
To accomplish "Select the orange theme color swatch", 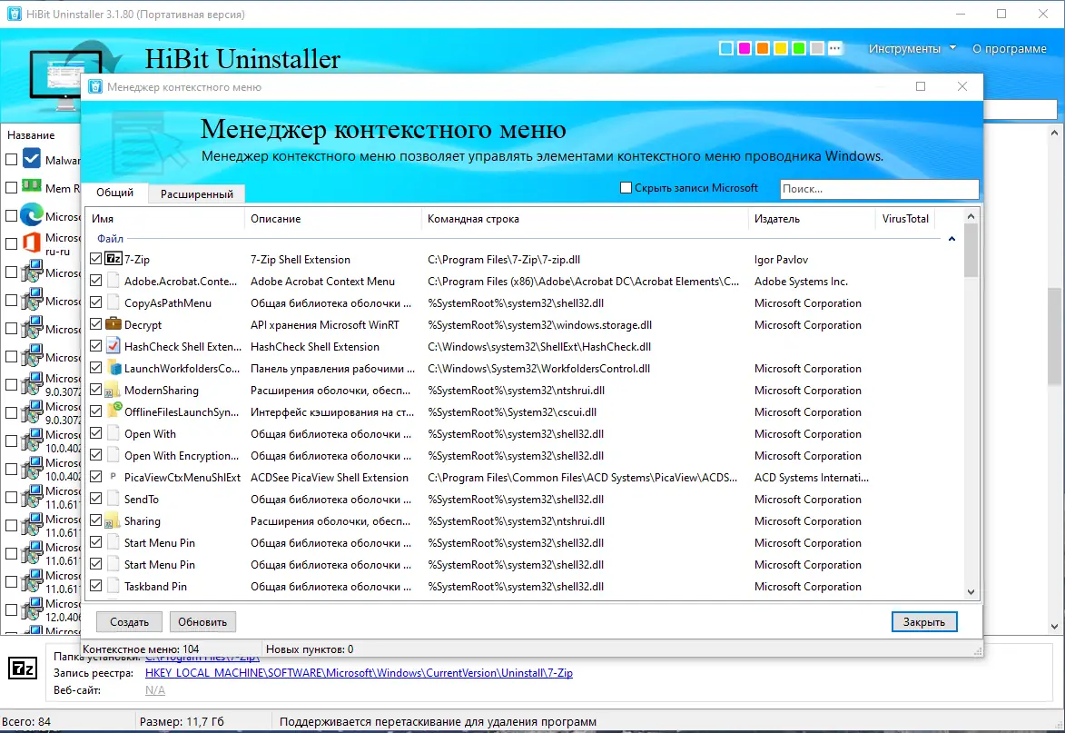I will coord(762,48).
